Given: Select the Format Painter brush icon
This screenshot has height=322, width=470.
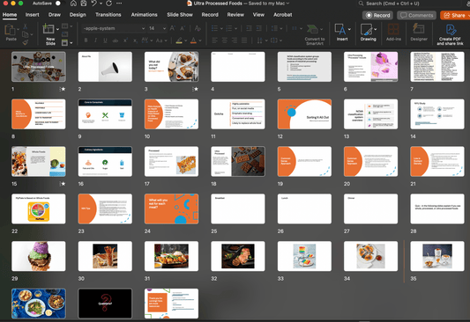Looking at the screenshot, I should pyautogui.click(x=26, y=42).
